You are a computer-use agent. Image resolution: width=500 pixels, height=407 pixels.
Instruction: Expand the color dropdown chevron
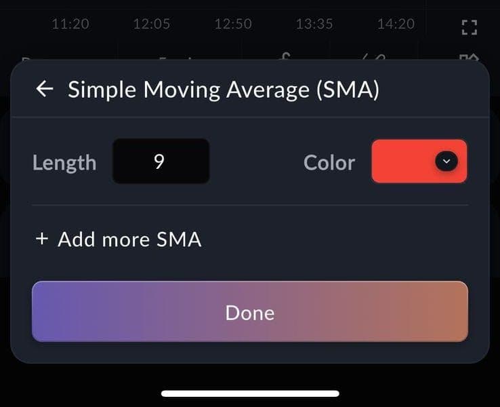click(446, 161)
